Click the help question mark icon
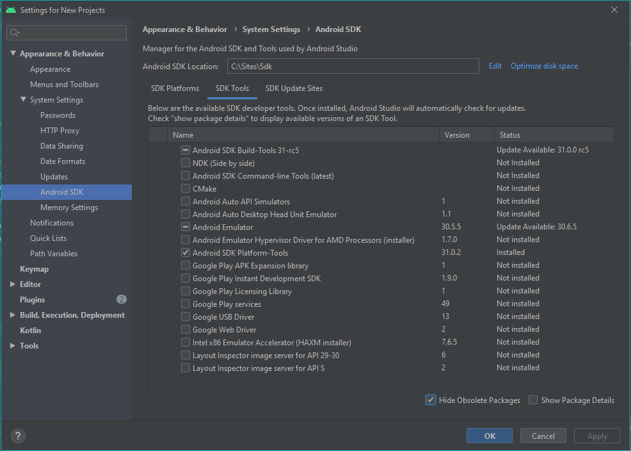Screen dimensions: 631x451 (17, 436)
